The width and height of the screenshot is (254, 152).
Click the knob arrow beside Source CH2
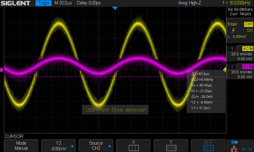110,146
